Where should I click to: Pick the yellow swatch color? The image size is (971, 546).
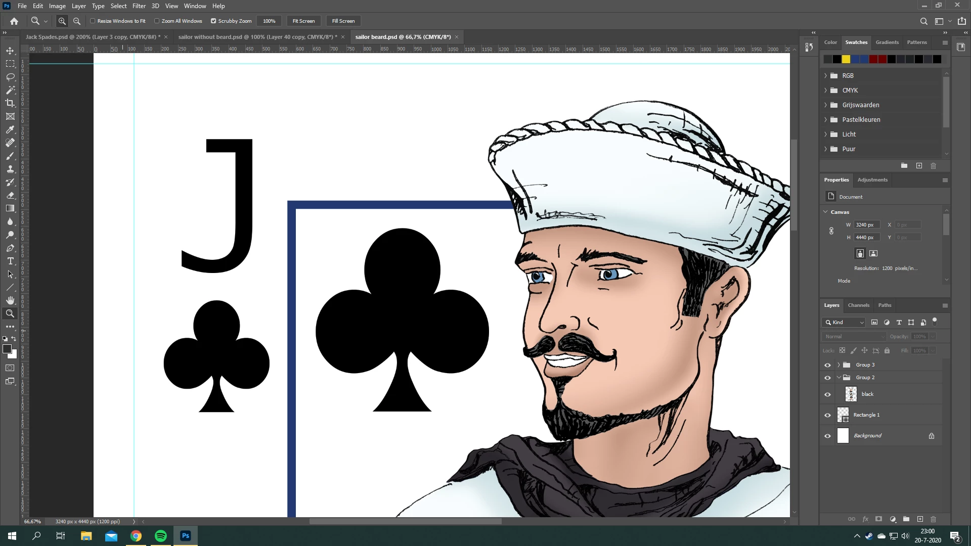pos(846,59)
